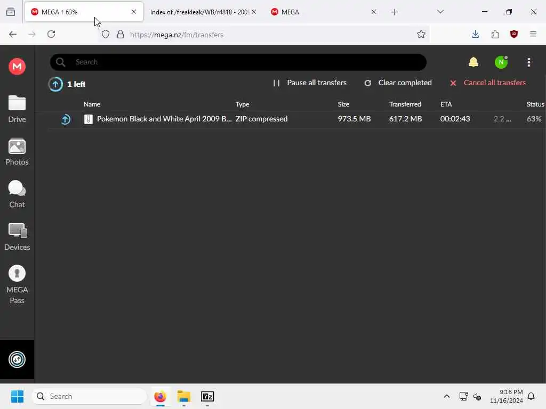Sort transfers by Type column
Image resolution: width=546 pixels, height=409 pixels.
click(x=243, y=104)
